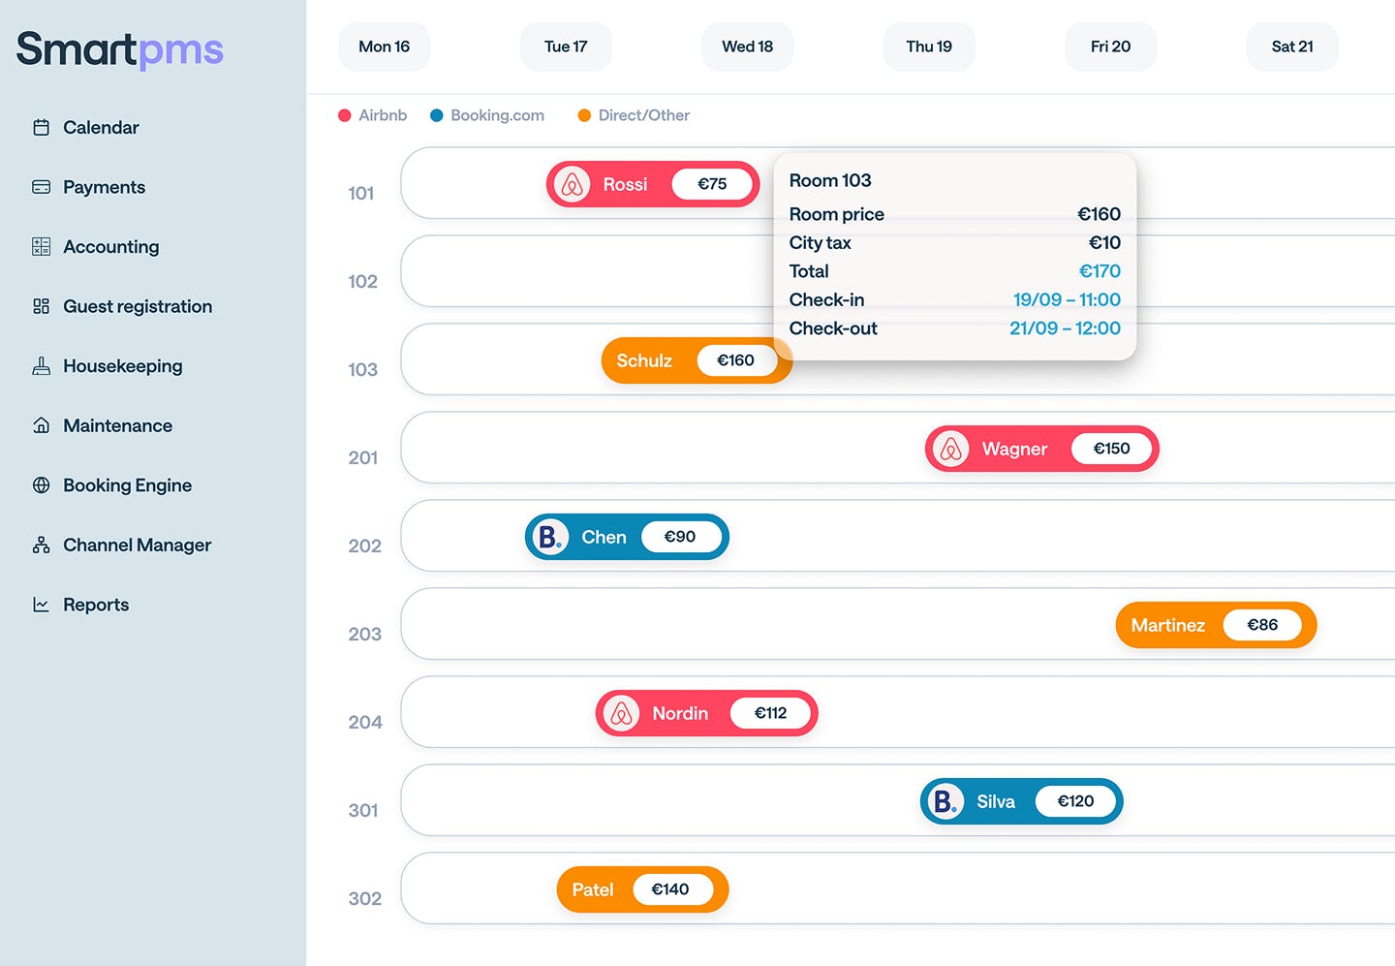Click the Direct/Other legend label

(x=644, y=115)
